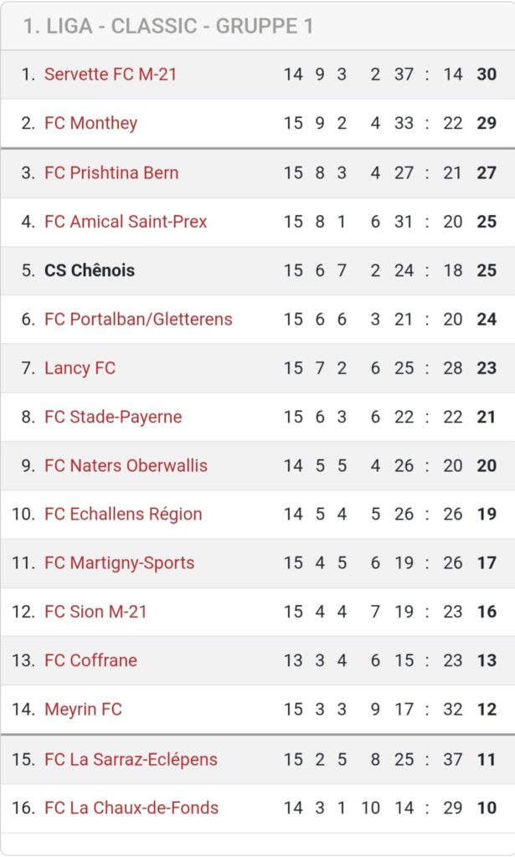Click FC La Chaux-de-Fonds' 10 points value
Screen dimensions: 515x857
(487, 808)
